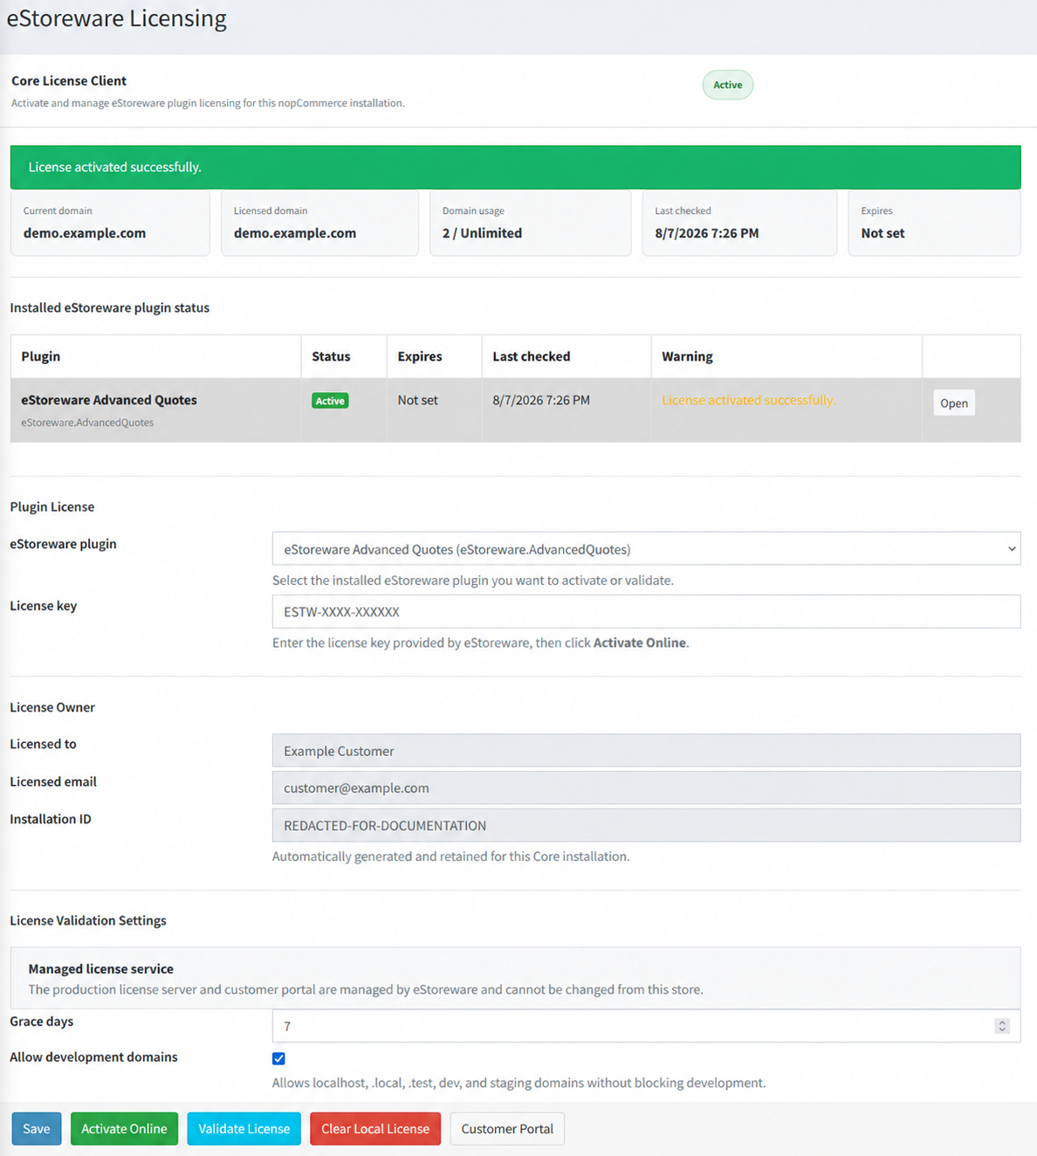This screenshot has height=1156, width=1037.
Task: Click the Licensed domain card
Action: pyautogui.click(x=319, y=224)
